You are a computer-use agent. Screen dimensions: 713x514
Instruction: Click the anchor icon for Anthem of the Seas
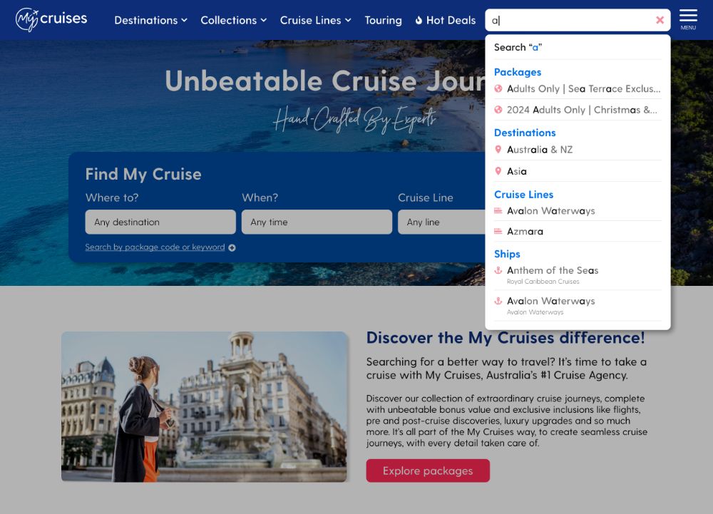tap(498, 270)
